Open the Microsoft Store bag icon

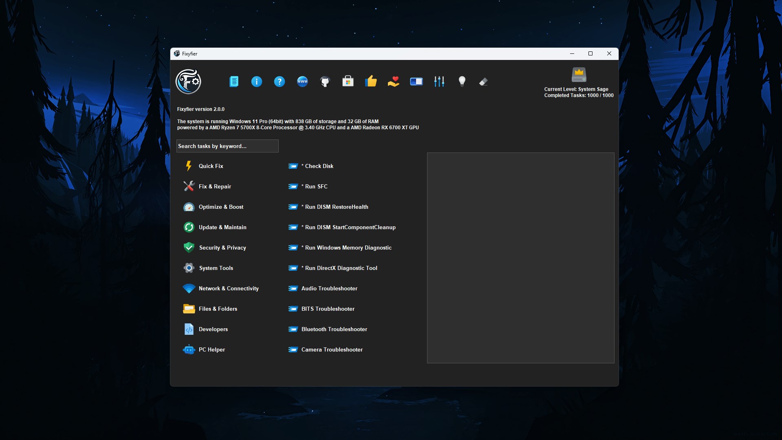(x=348, y=81)
